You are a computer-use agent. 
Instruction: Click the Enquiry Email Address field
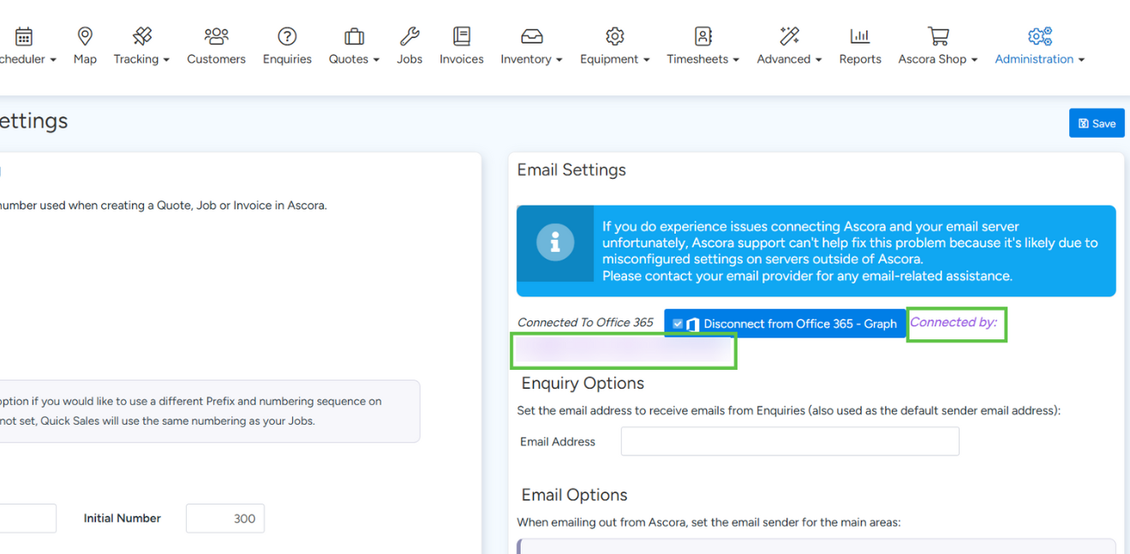click(789, 442)
